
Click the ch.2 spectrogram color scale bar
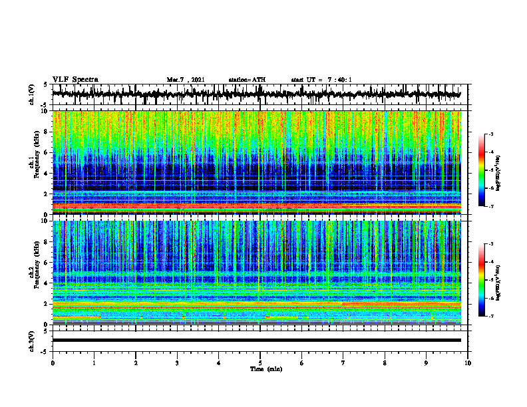482,280
